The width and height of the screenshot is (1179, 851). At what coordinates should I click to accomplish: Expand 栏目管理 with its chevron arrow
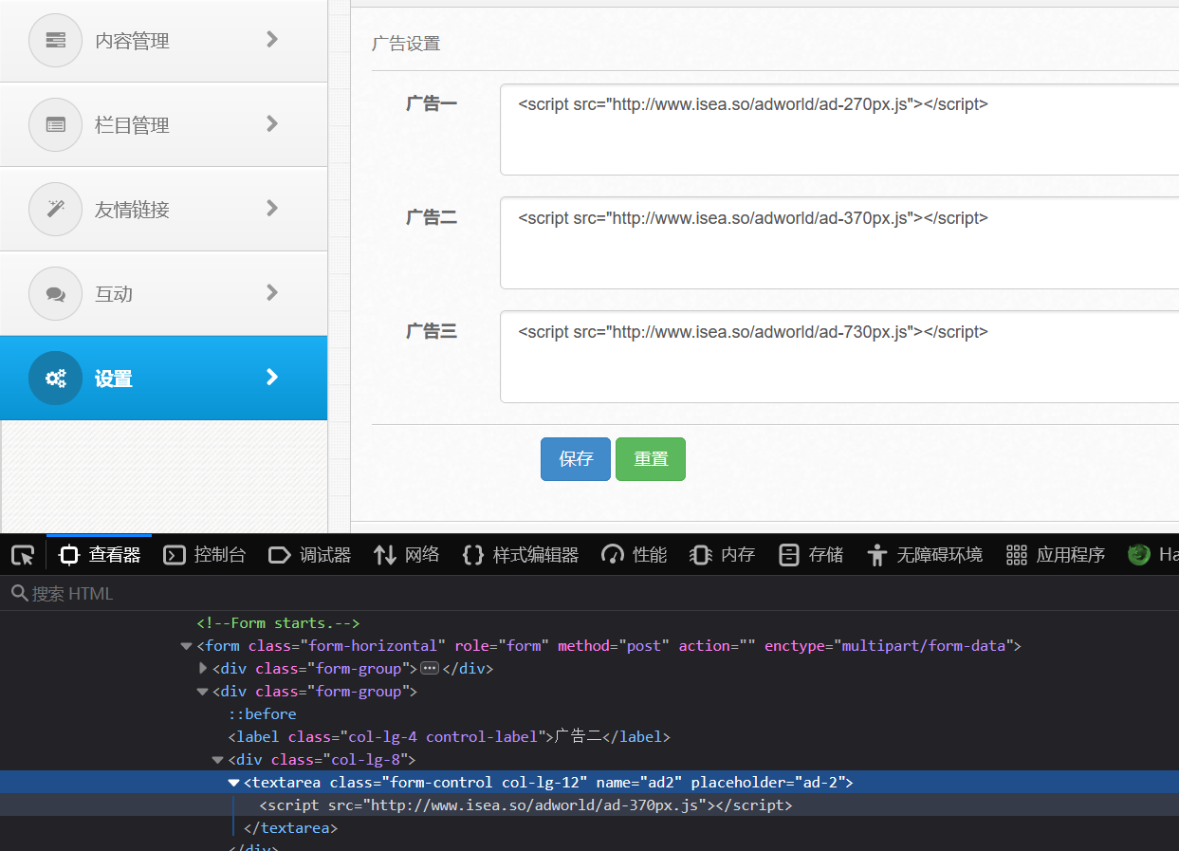272,123
